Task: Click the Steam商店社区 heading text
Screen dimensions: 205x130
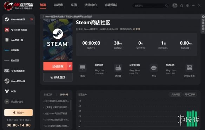Action: coord(93,22)
